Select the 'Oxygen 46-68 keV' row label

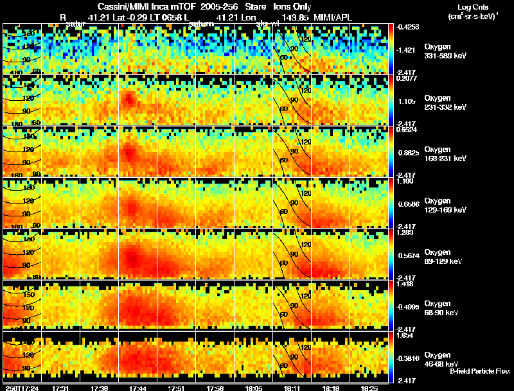pyautogui.click(x=441, y=360)
